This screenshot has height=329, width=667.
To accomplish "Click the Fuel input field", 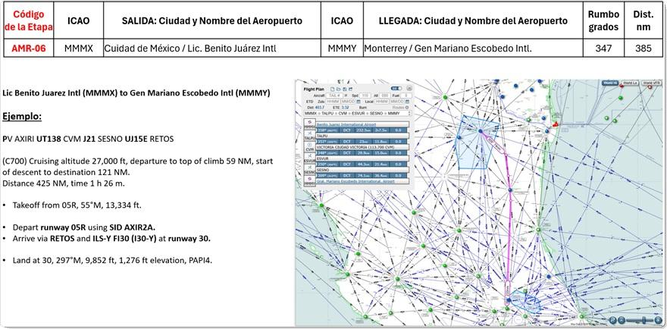I will tap(406, 96).
